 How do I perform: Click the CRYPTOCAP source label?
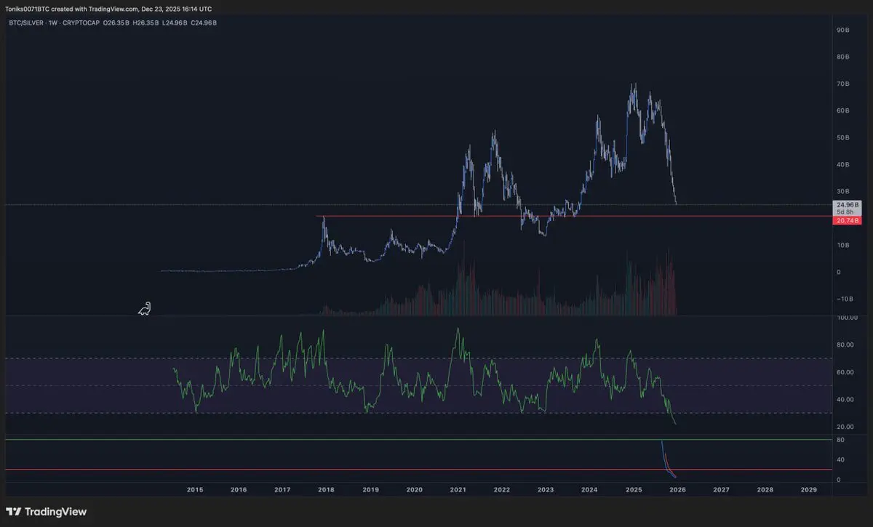pyautogui.click(x=81, y=23)
